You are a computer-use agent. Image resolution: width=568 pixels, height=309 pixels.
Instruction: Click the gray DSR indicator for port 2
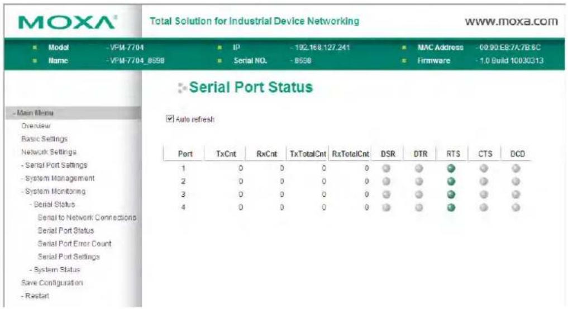point(386,181)
